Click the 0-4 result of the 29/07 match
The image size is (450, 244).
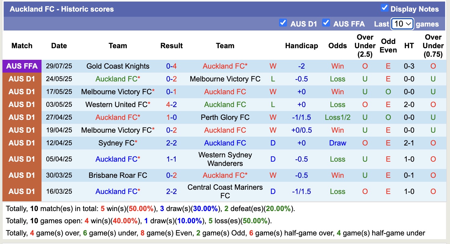point(171,66)
